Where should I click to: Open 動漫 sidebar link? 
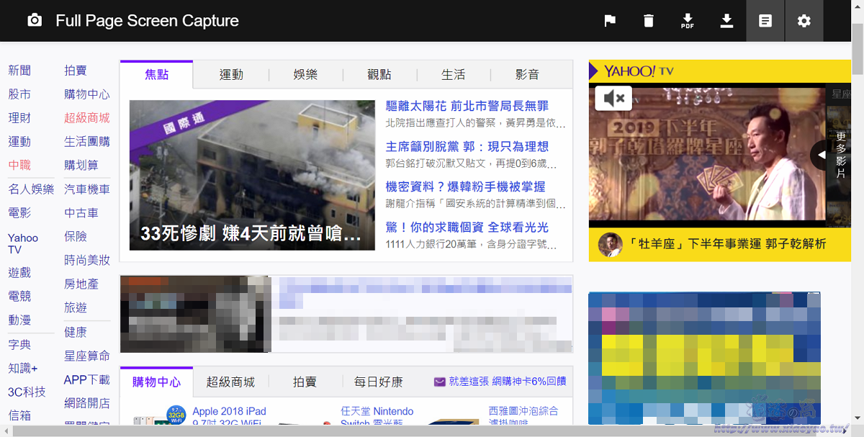coord(19,320)
